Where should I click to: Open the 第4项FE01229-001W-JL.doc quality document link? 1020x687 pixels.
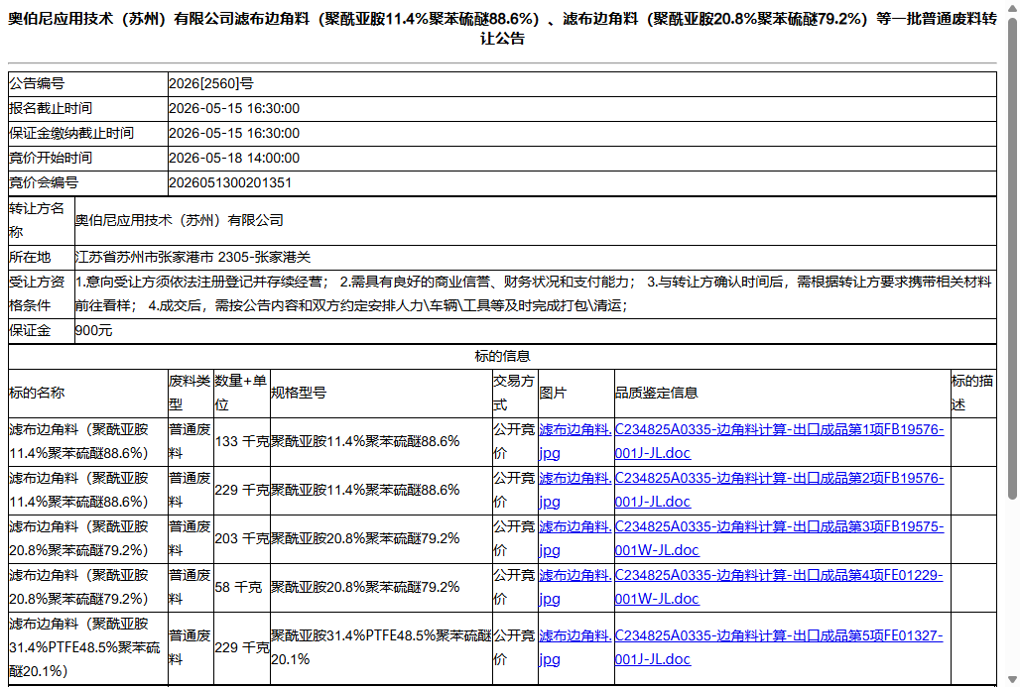tap(779, 587)
